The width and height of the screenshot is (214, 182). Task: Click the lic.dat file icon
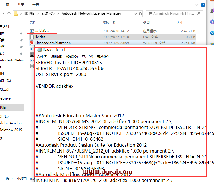pos(32,37)
